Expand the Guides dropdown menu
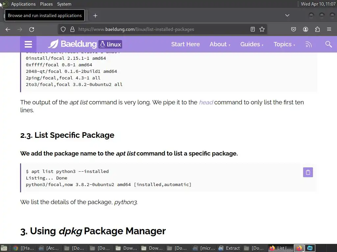The image size is (337, 252). click(252, 44)
